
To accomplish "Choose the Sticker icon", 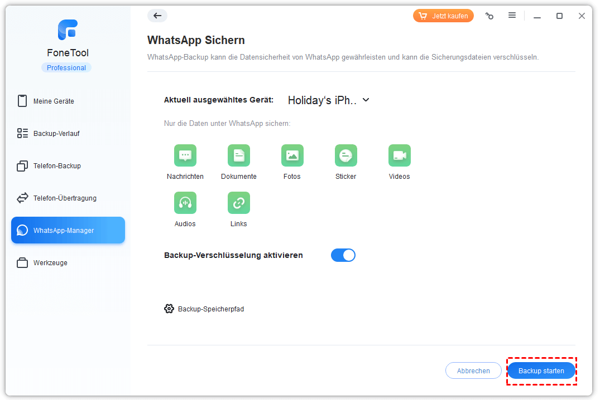I will click(x=345, y=156).
